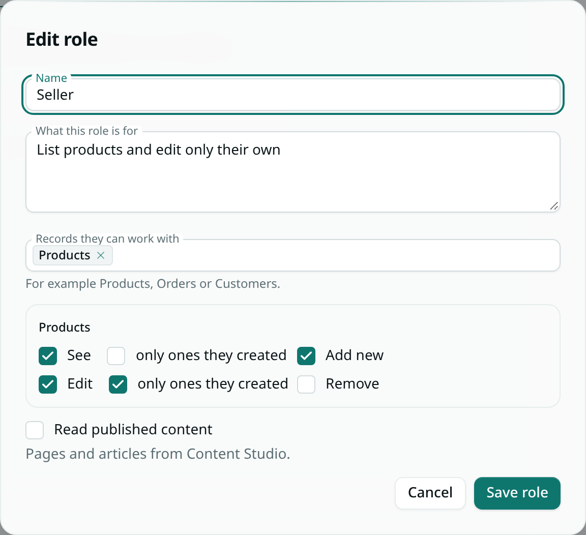This screenshot has height=535, width=586.
Task: Click the 'Remove' label text
Action: click(352, 383)
